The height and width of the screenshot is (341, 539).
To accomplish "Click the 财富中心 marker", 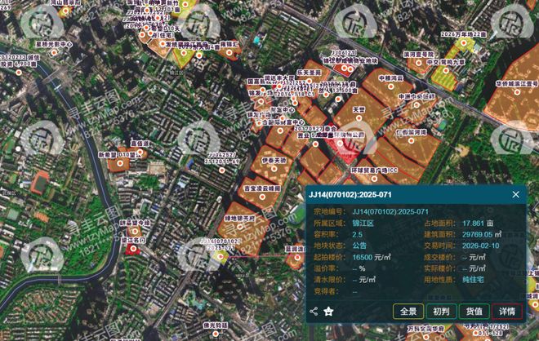I will (283, 117).
